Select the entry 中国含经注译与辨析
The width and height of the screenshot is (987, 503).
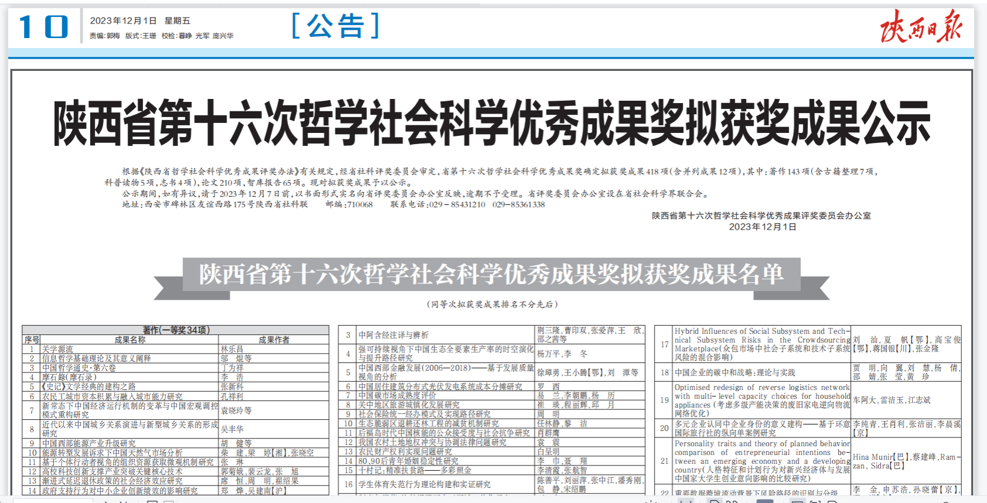pyautogui.click(x=393, y=335)
